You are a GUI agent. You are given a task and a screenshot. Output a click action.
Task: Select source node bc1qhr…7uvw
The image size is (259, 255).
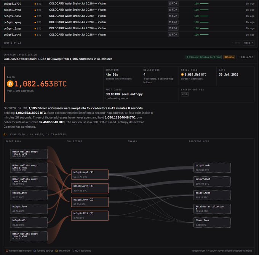[29, 209]
